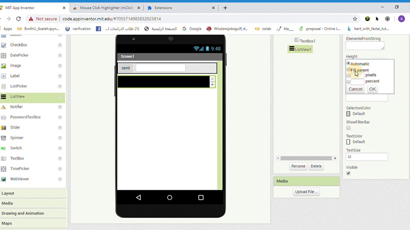Expand the Layout palette section
The height and width of the screenshot is (230, 410).
[x=33, y=193]
